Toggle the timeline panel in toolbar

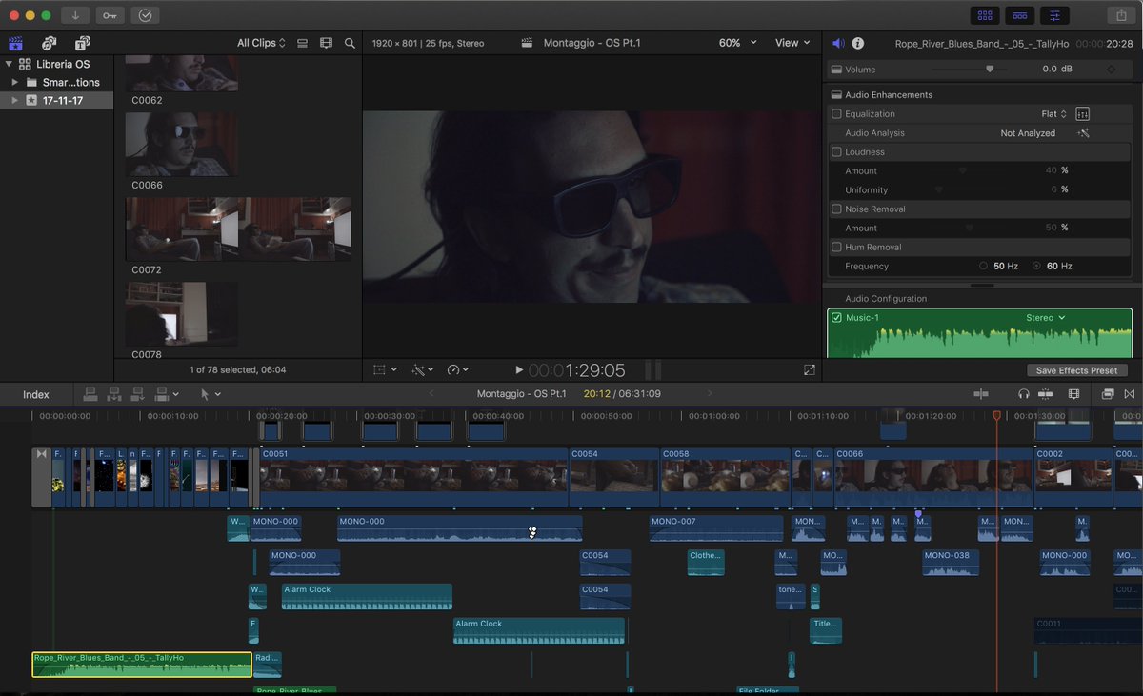1019,15
